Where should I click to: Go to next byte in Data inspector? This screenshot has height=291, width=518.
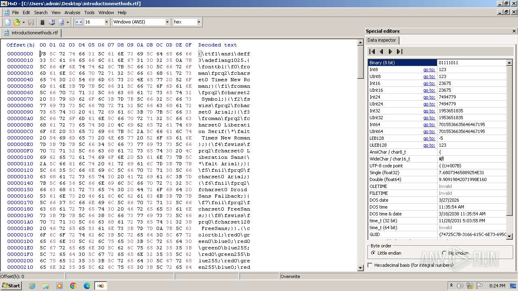pos(390,51)
